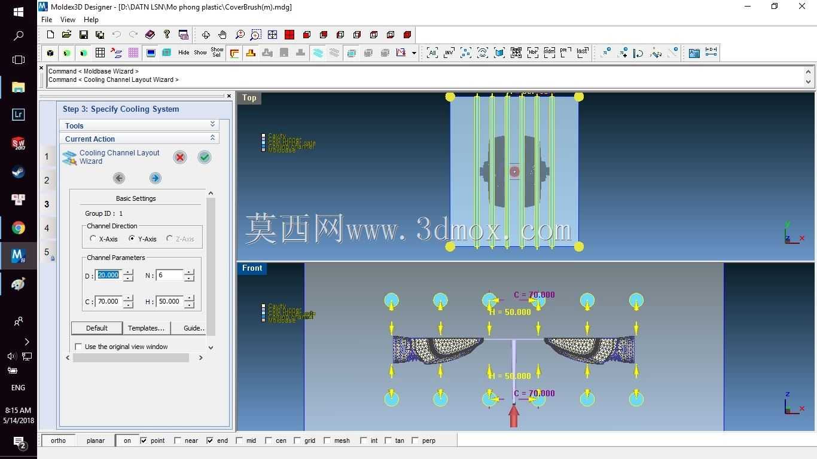Viewport: 817px width, 459px height.
Task: Click the Templates... button
Action: [x=147, y=328]
